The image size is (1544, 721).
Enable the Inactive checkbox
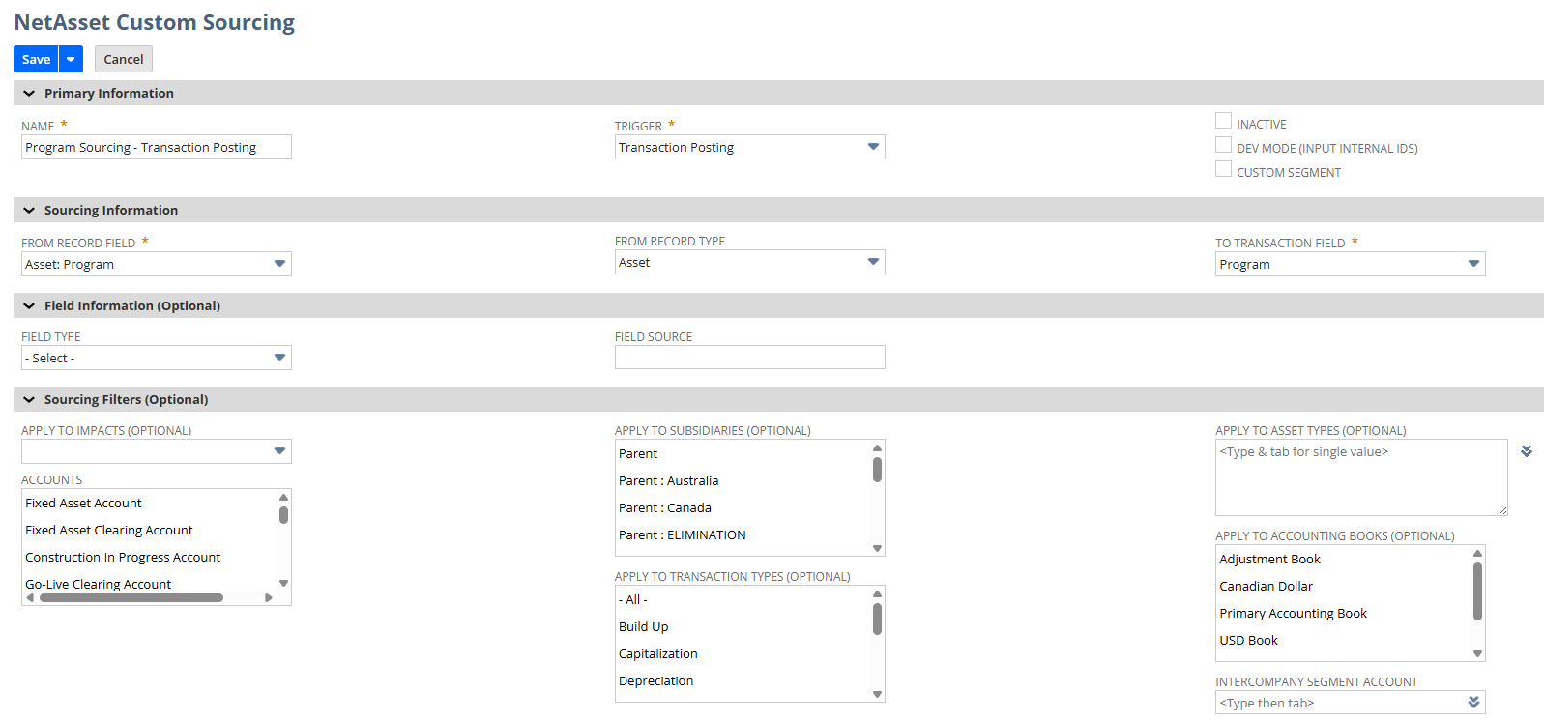click(1223, 122)
